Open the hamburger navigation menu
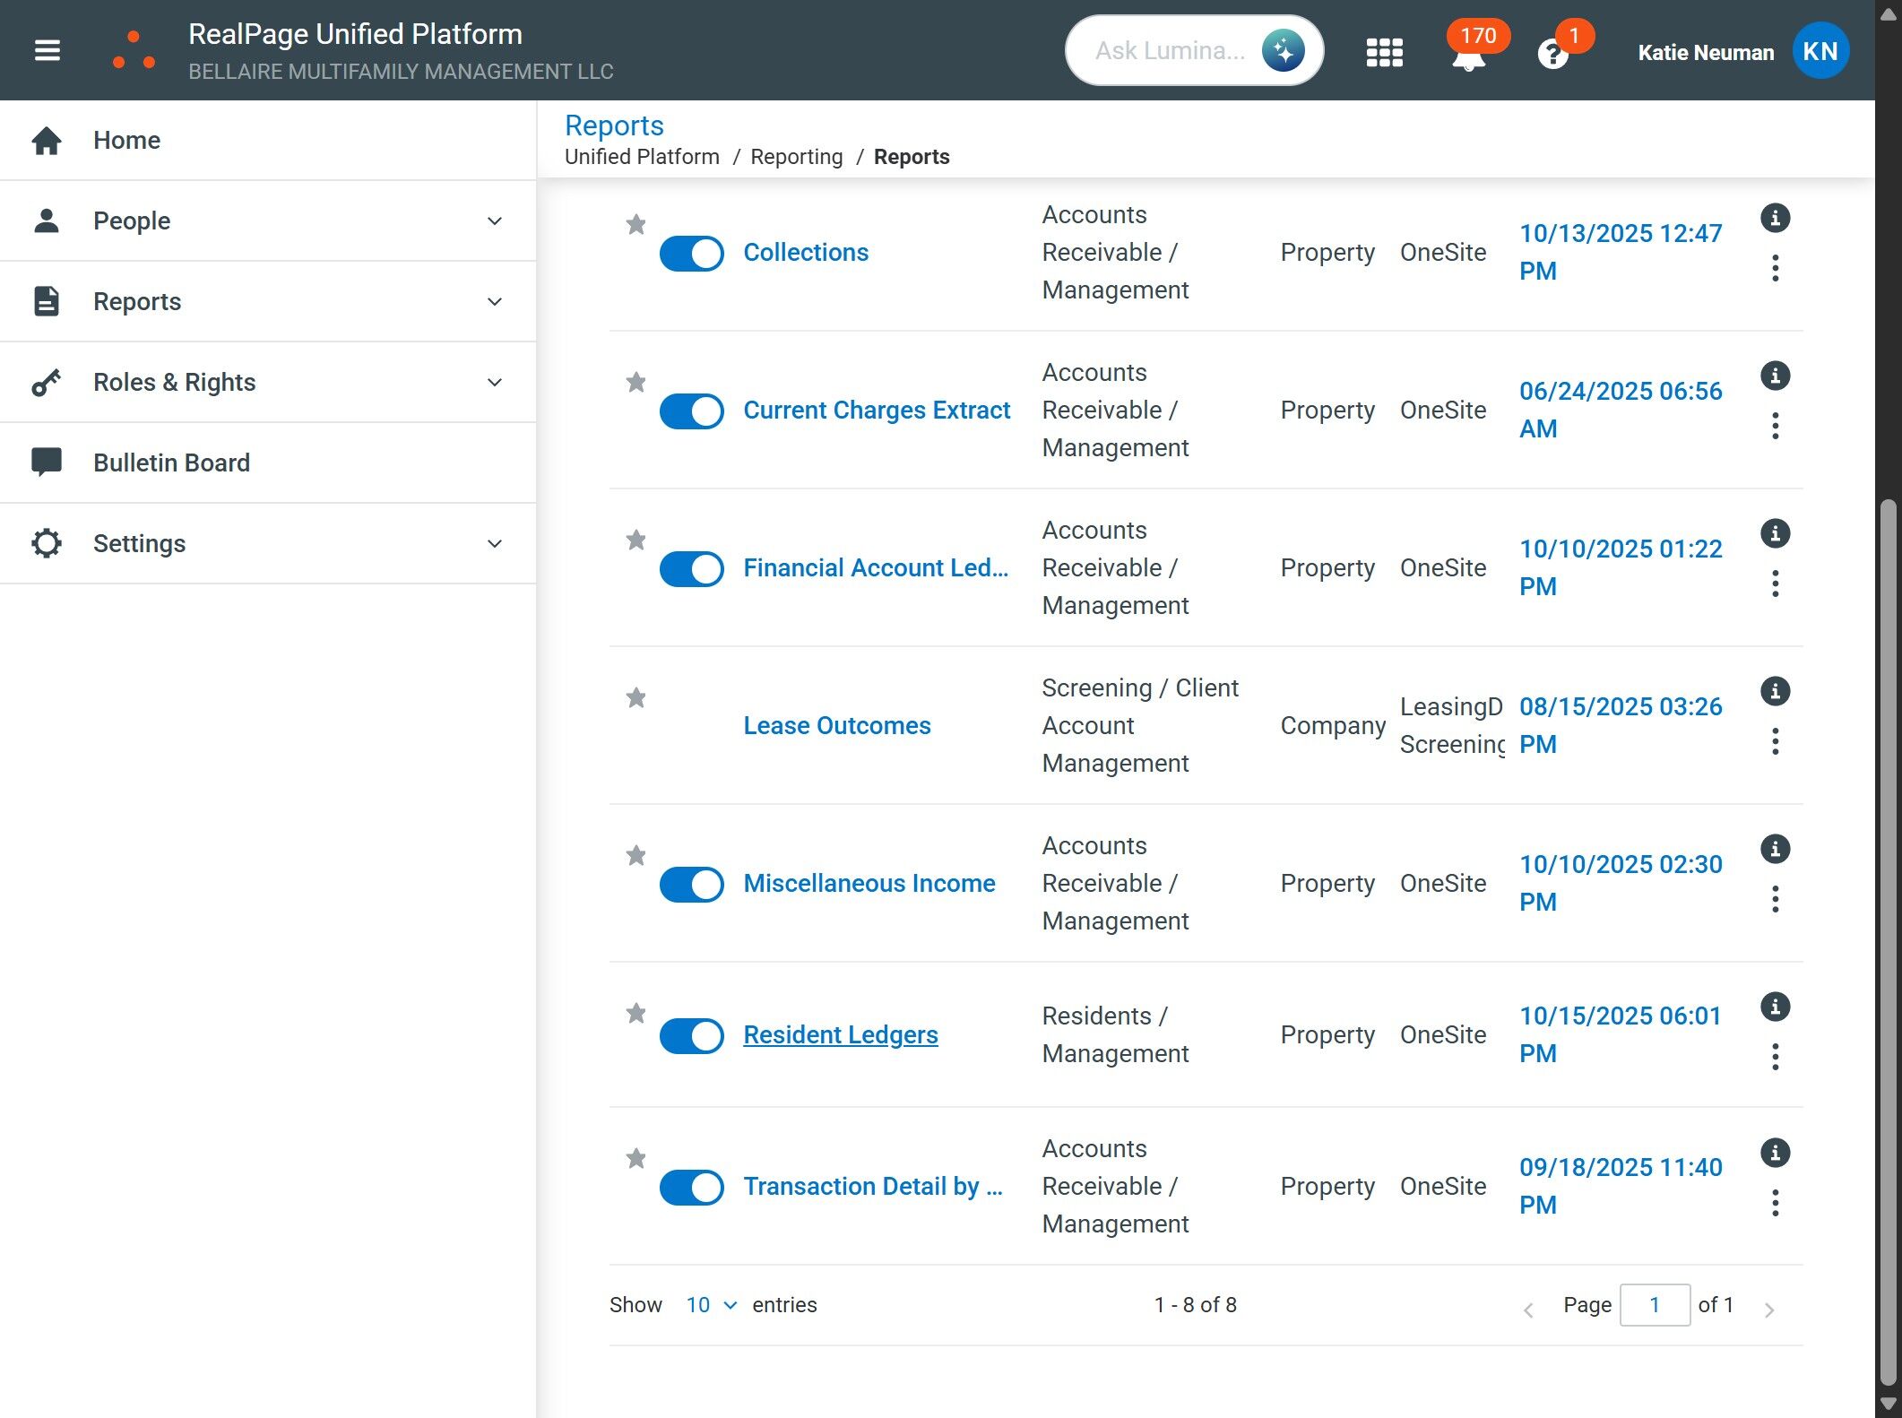1902x1418 pixels. (x=48, y=51)
